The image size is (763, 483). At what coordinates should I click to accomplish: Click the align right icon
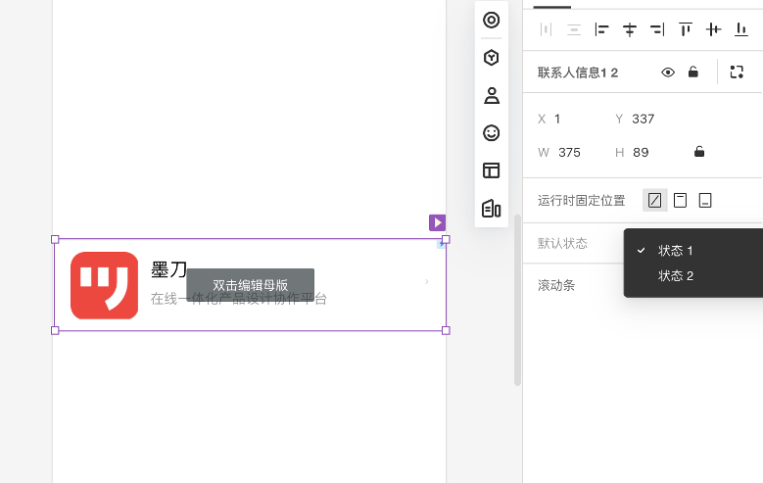(x=657, y=29)
